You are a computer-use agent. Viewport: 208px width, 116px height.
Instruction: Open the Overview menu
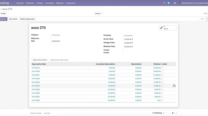tap(20, 3)
